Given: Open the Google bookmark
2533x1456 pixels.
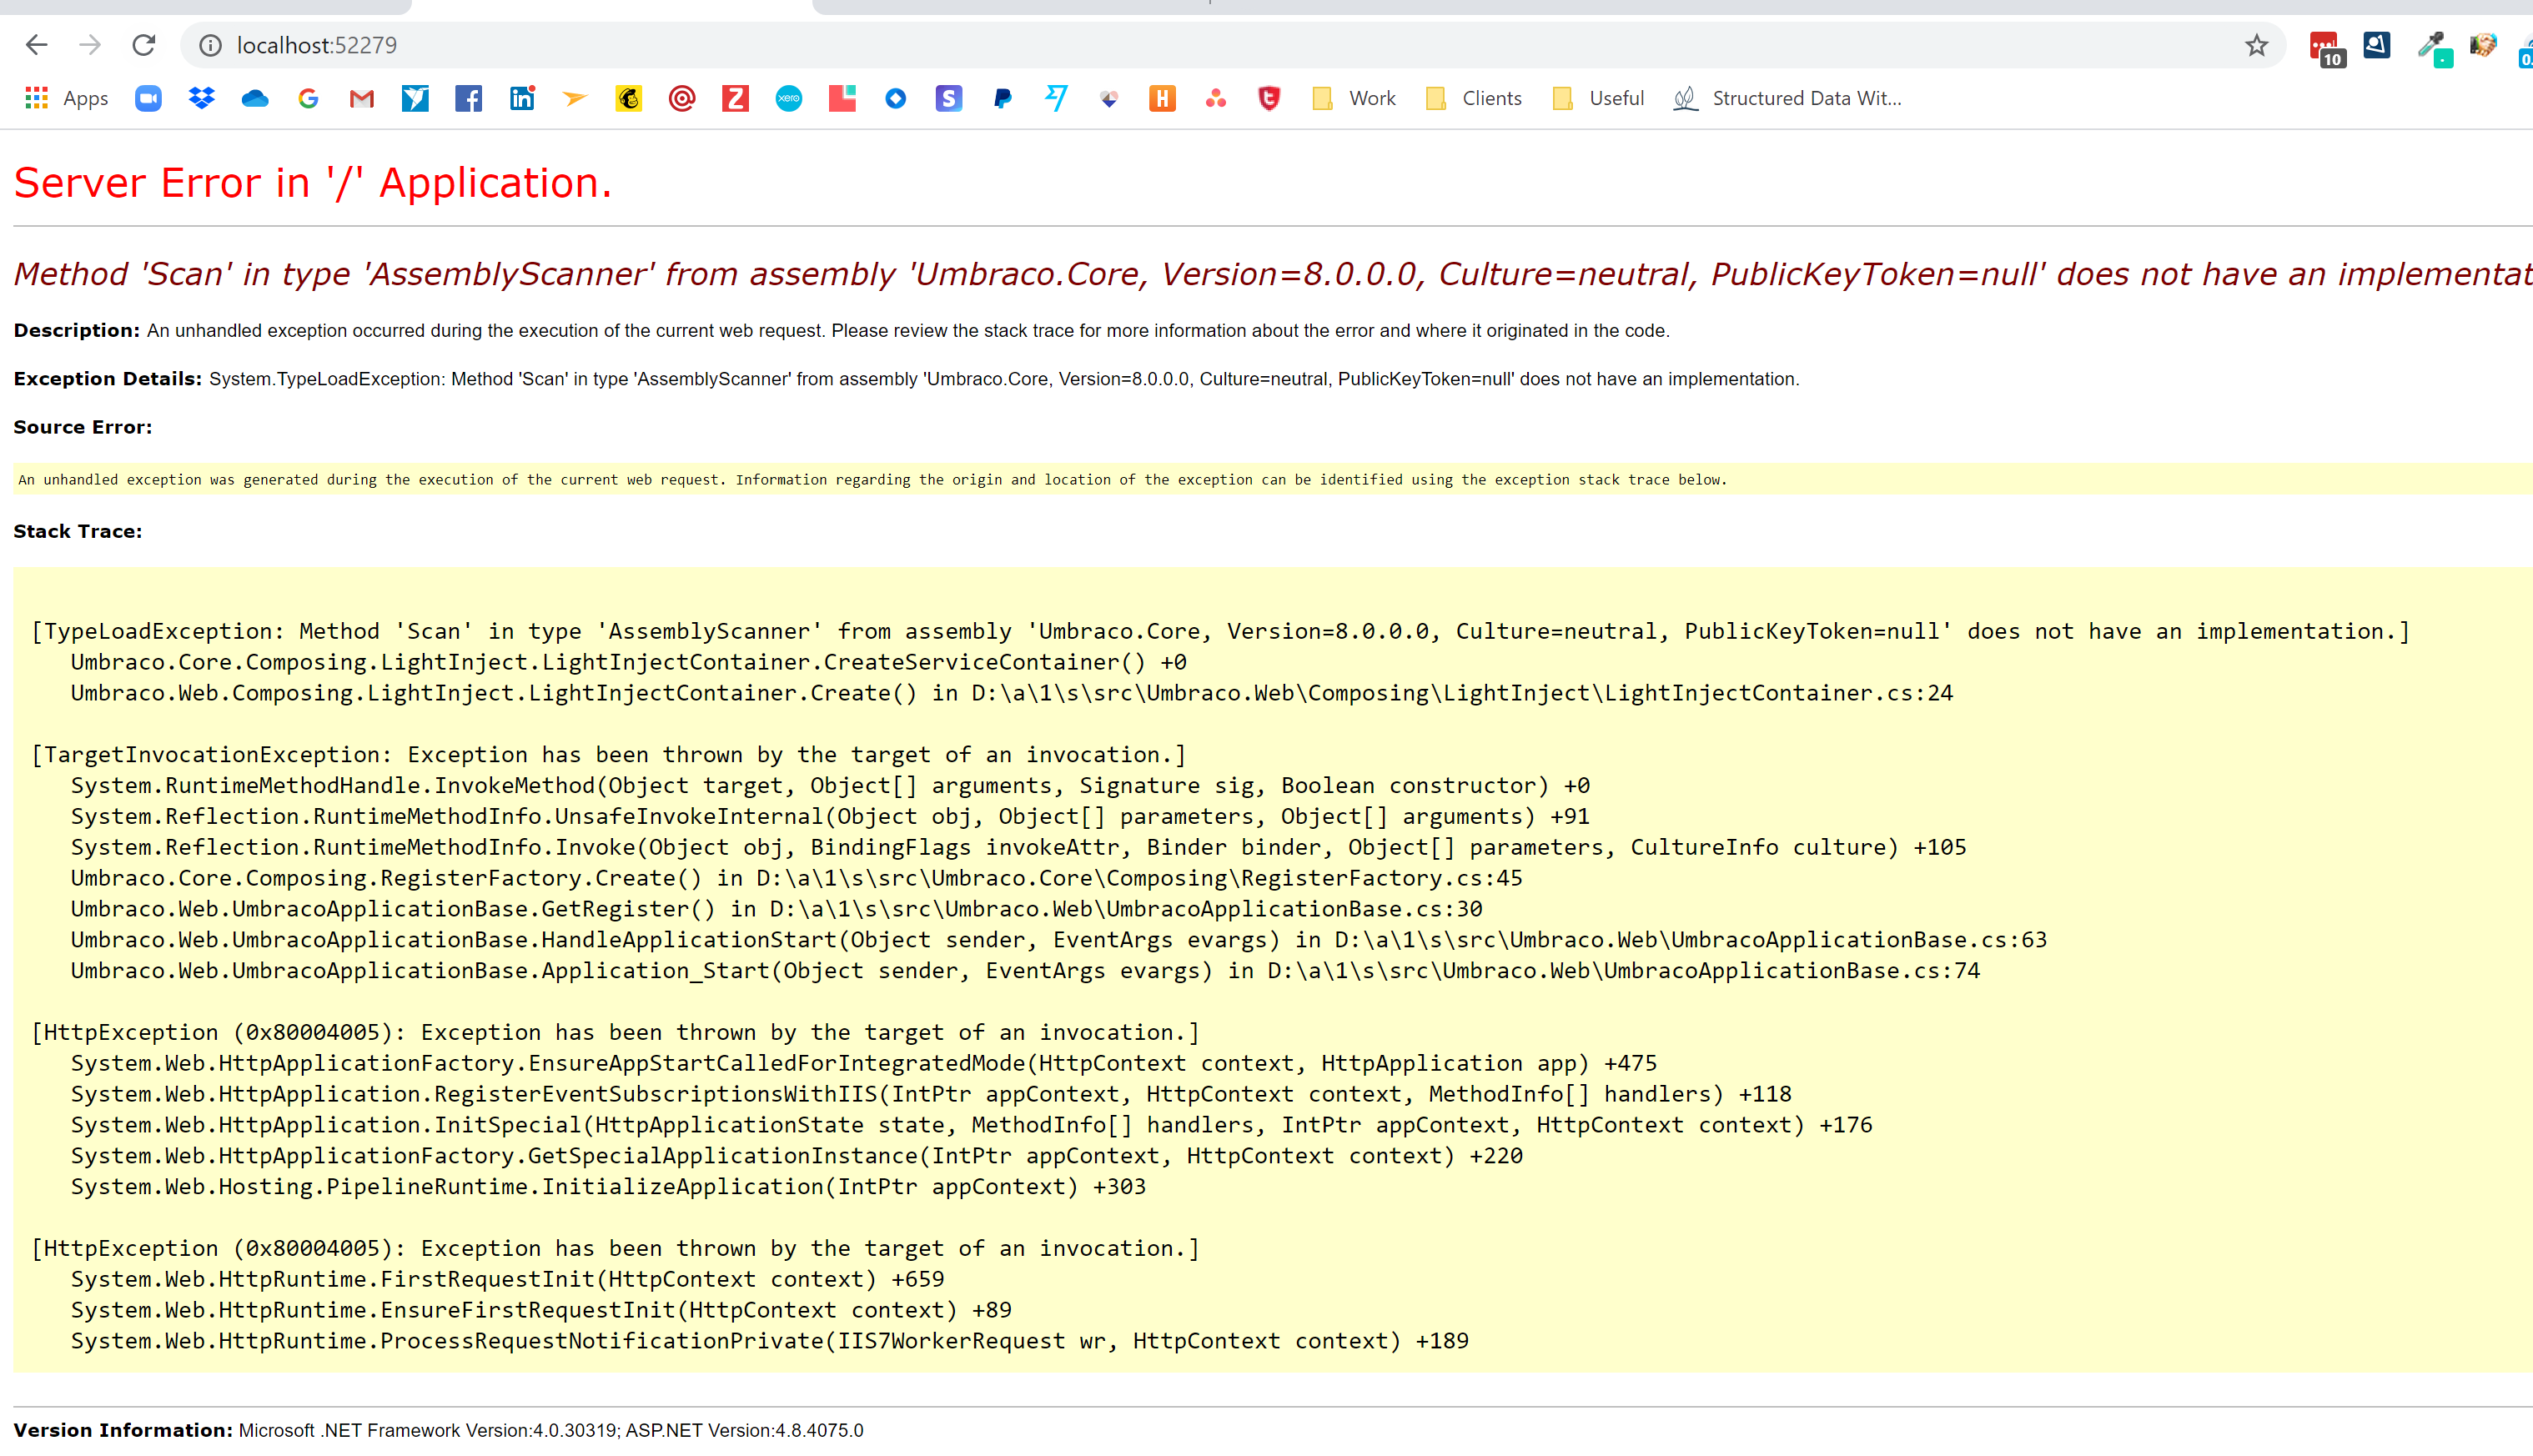Looking at the screenshot, I should coord(308,98).
